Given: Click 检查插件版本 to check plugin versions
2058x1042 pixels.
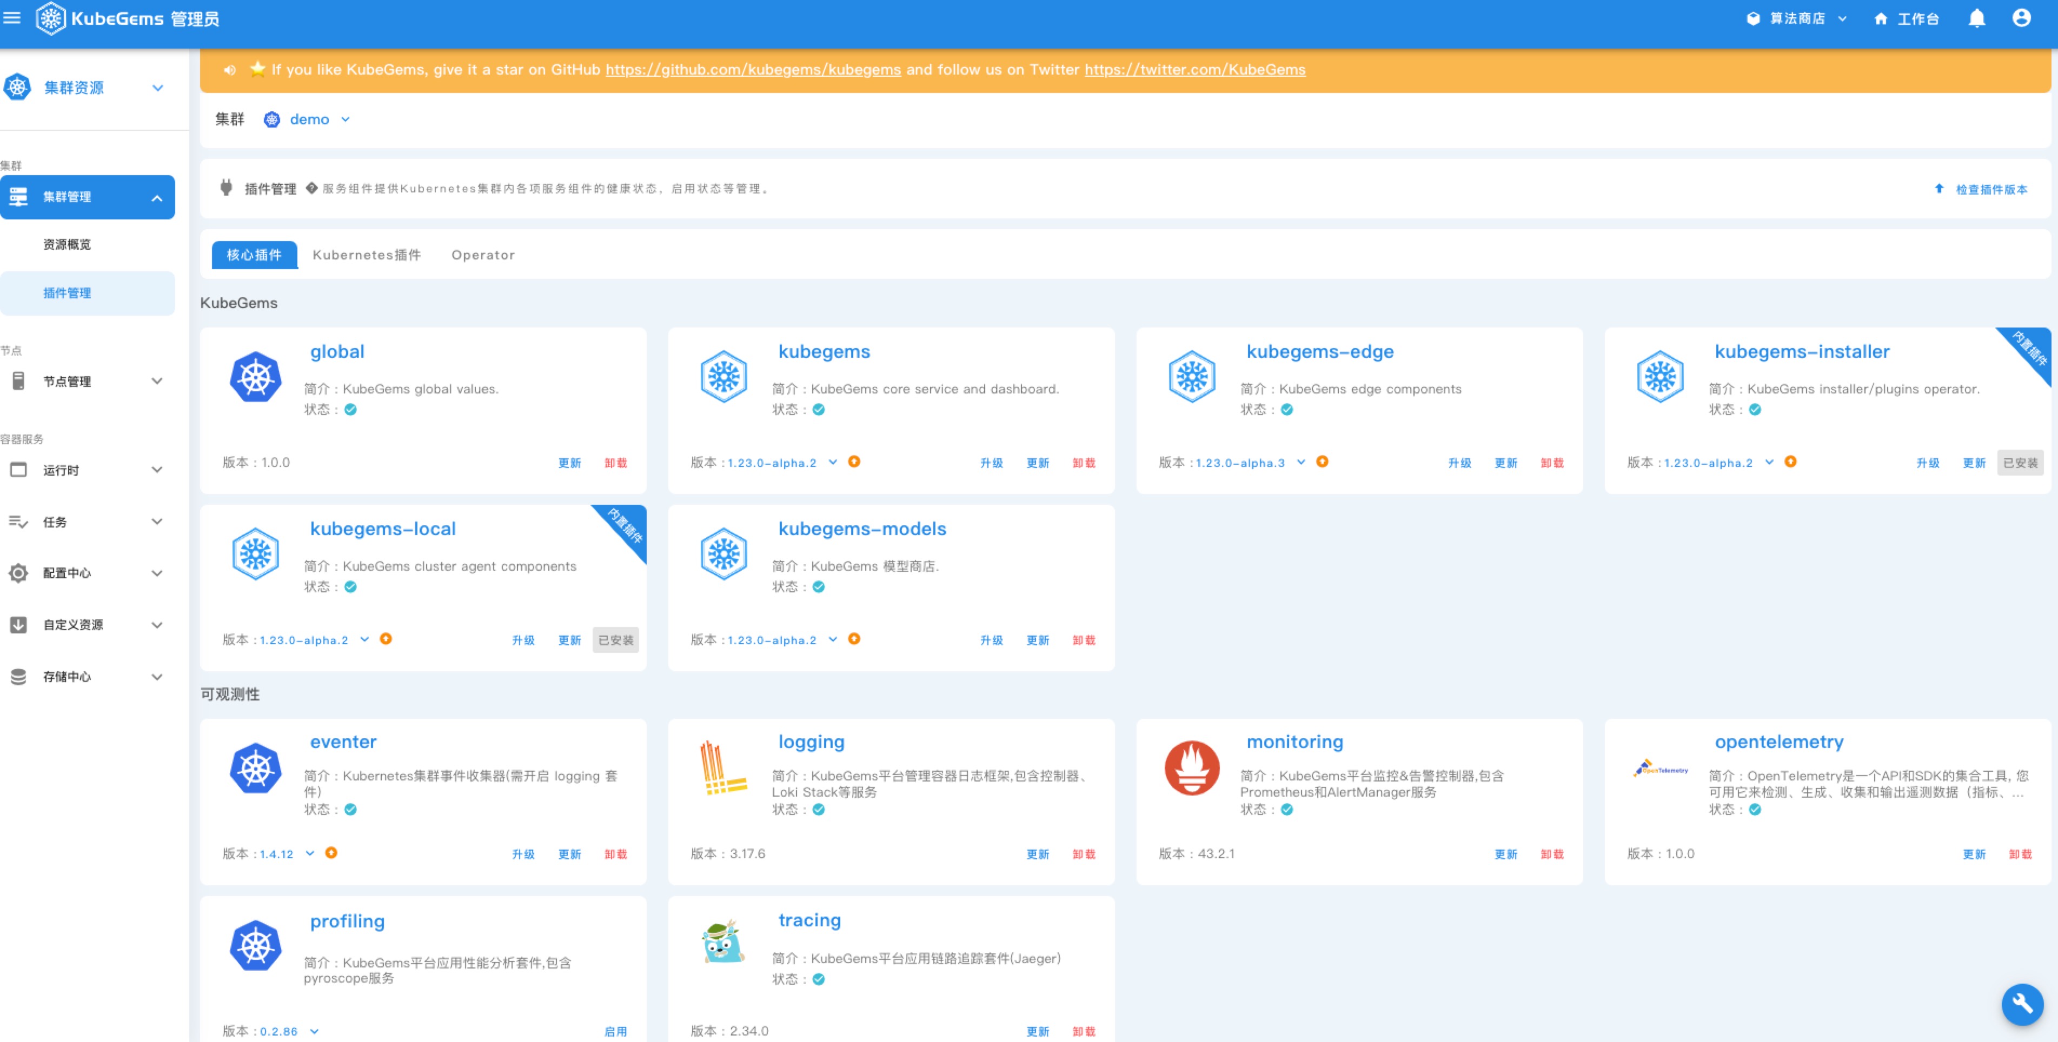Looking at the screenshot, I should [x=1981, y=189].
